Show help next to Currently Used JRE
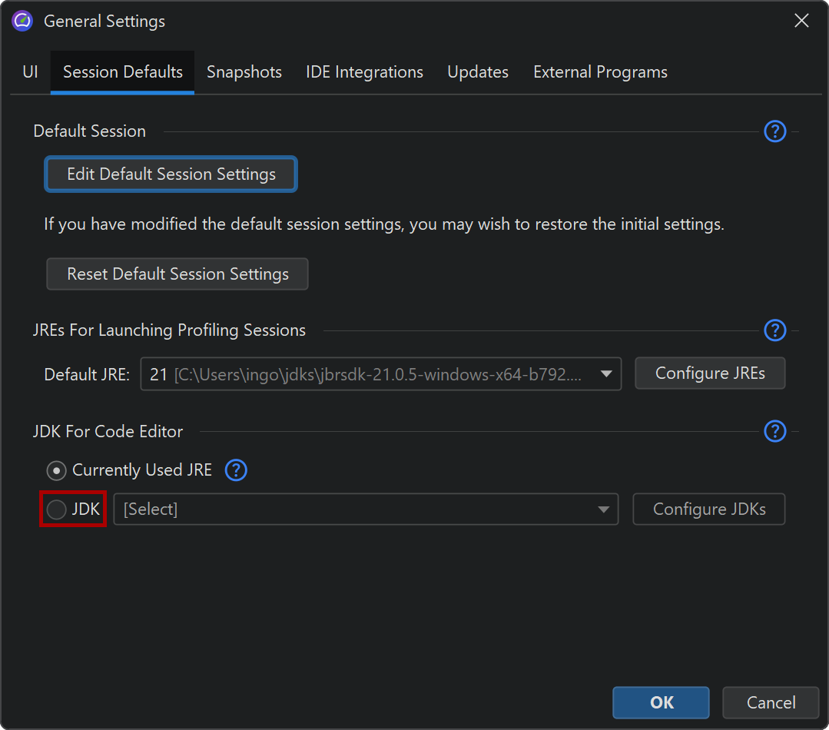Screen dimensions: 829x730 236,470
